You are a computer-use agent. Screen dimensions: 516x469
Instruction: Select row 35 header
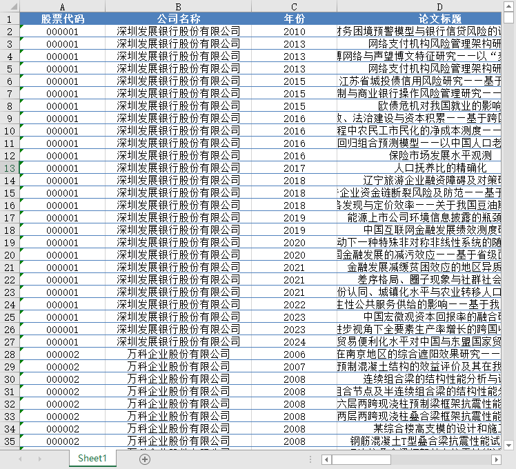click(x=10, y=441)
